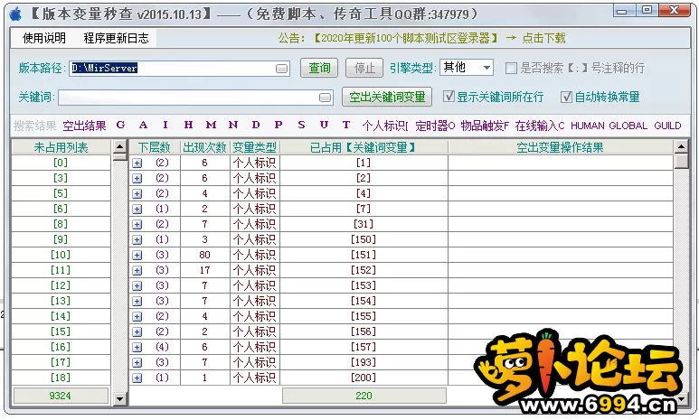
Task: Open the 个人标识 tab
Action: (384, 126)
